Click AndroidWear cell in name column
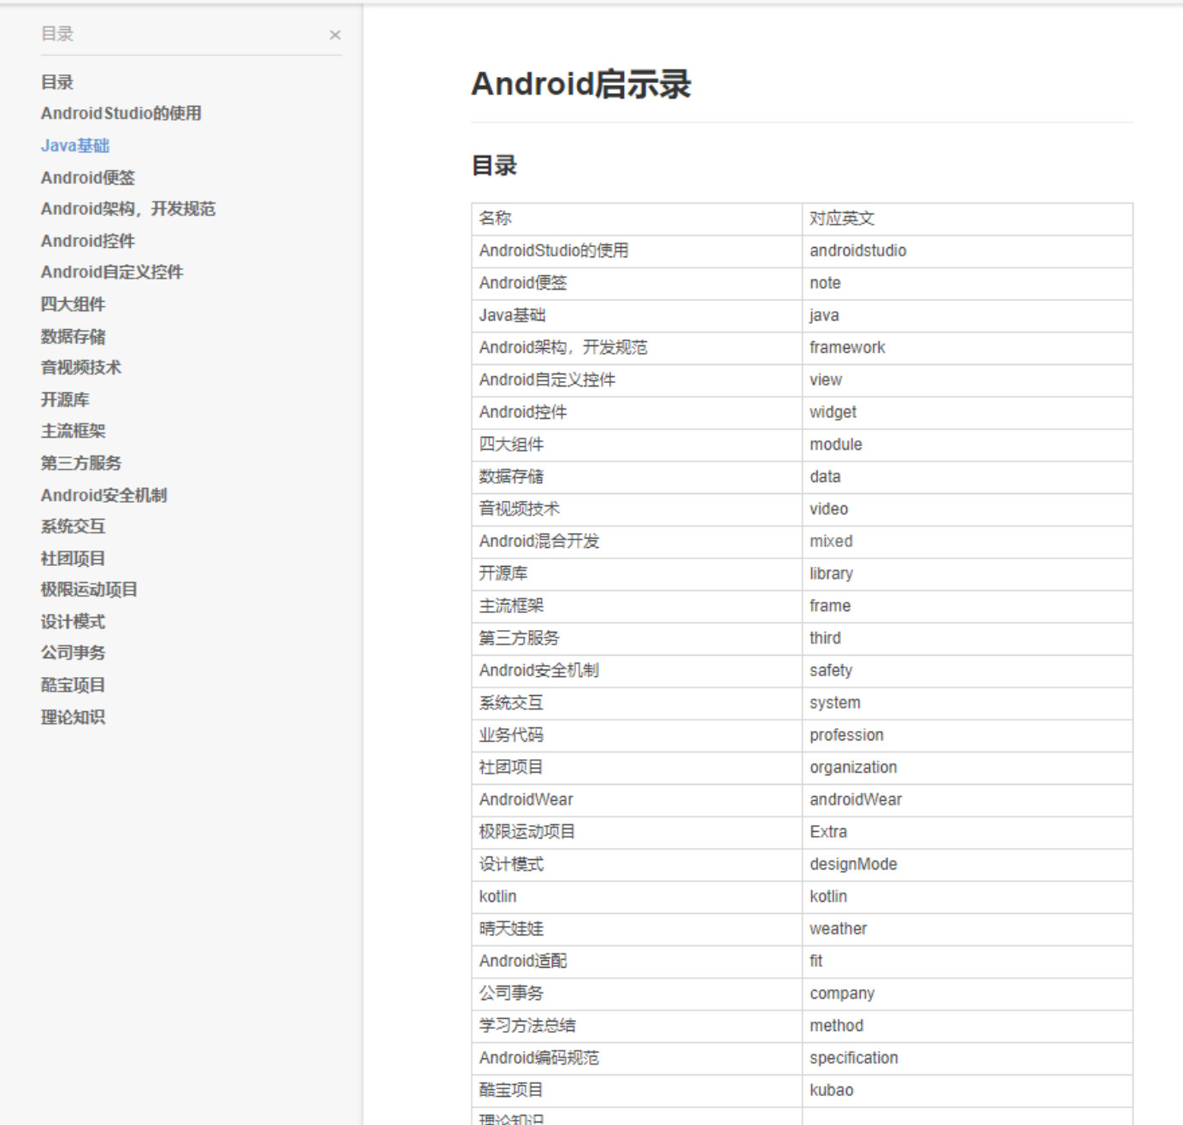This screenshot has height=1125, width=1183. 637,800
